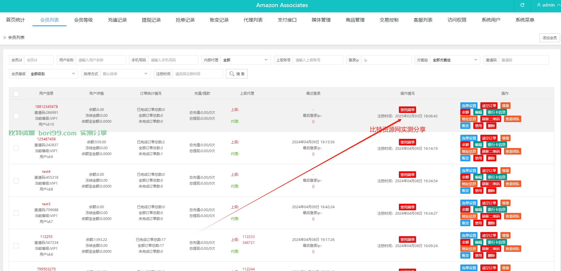
Task: Open the 交易控制 tab
Action: point(389,20)
